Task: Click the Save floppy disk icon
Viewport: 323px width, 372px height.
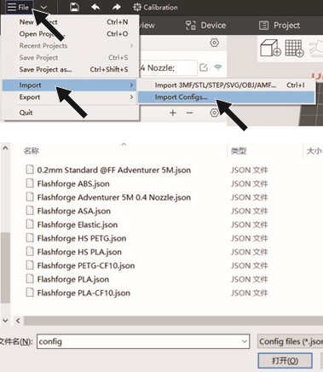Action: (74, 7)
